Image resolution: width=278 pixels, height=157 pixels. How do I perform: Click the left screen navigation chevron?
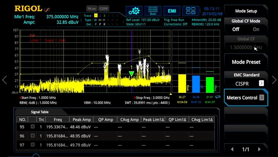click(x=4, y=80)
